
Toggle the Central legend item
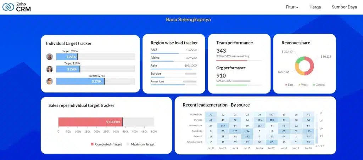[x=319, y=85]
